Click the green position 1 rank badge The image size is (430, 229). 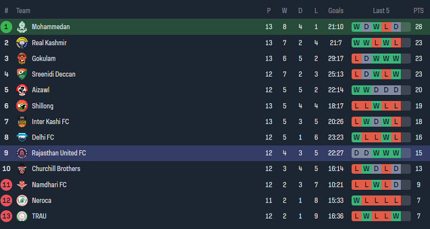(x=7, y=26)
